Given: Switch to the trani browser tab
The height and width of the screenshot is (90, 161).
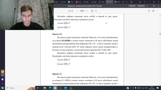Looking at the screenshot, I should click(x=78, y=2).
